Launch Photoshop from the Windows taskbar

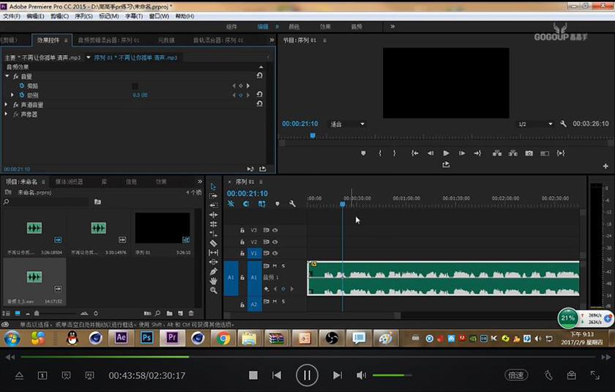click(x=146, y=338)
